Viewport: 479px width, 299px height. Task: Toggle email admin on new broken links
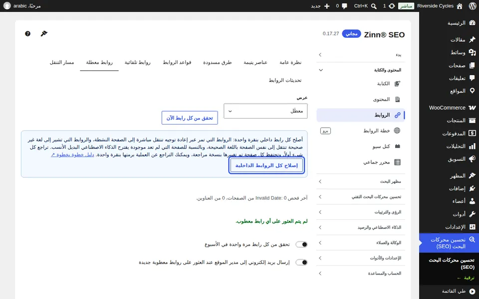[301, 263]
